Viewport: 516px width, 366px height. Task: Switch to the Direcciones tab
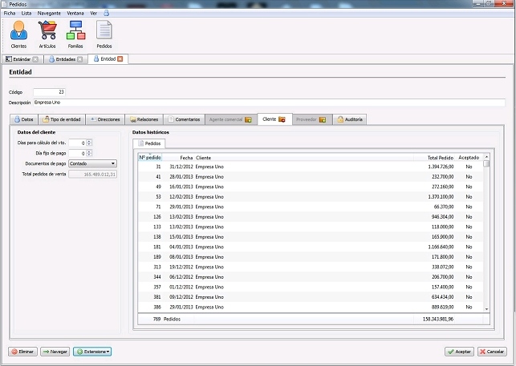click(x=104, y=119)
